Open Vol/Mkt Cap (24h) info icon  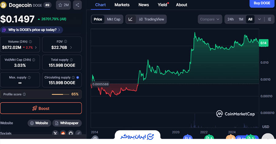coord(34,60)
